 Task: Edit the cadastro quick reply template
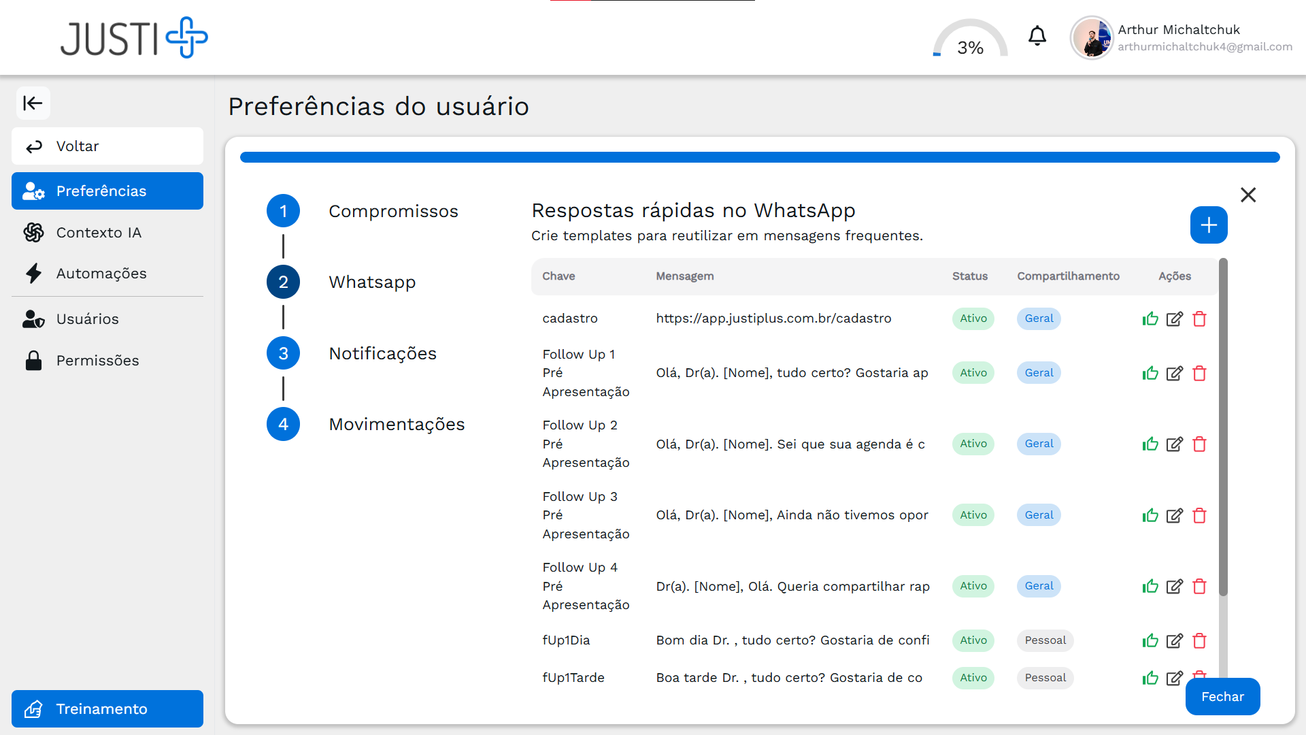tap(1175, 318)
